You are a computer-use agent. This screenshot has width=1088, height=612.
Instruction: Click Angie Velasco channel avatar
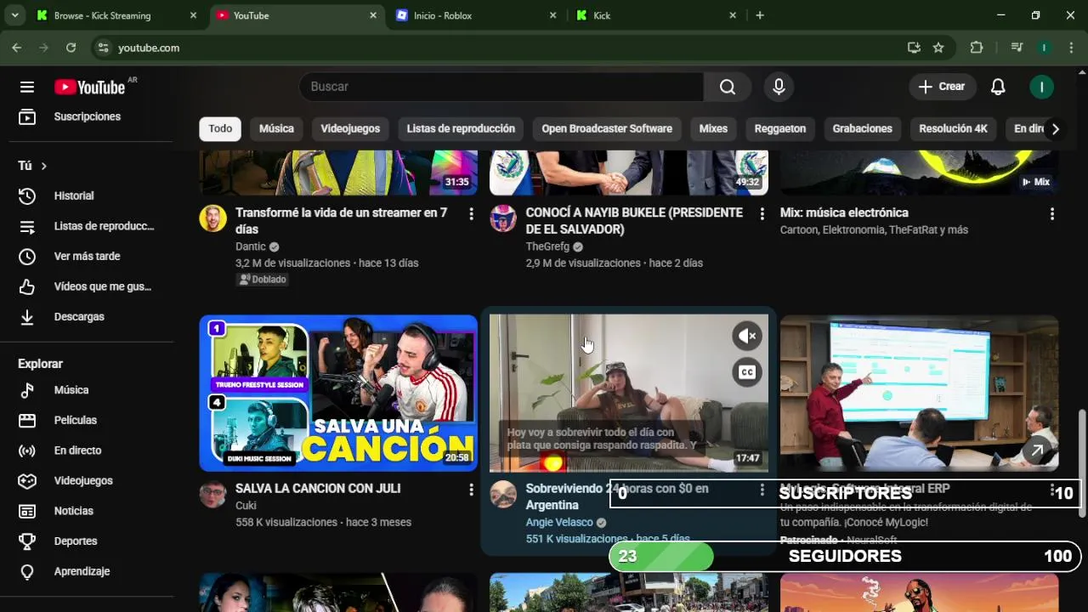pos(503,494)
